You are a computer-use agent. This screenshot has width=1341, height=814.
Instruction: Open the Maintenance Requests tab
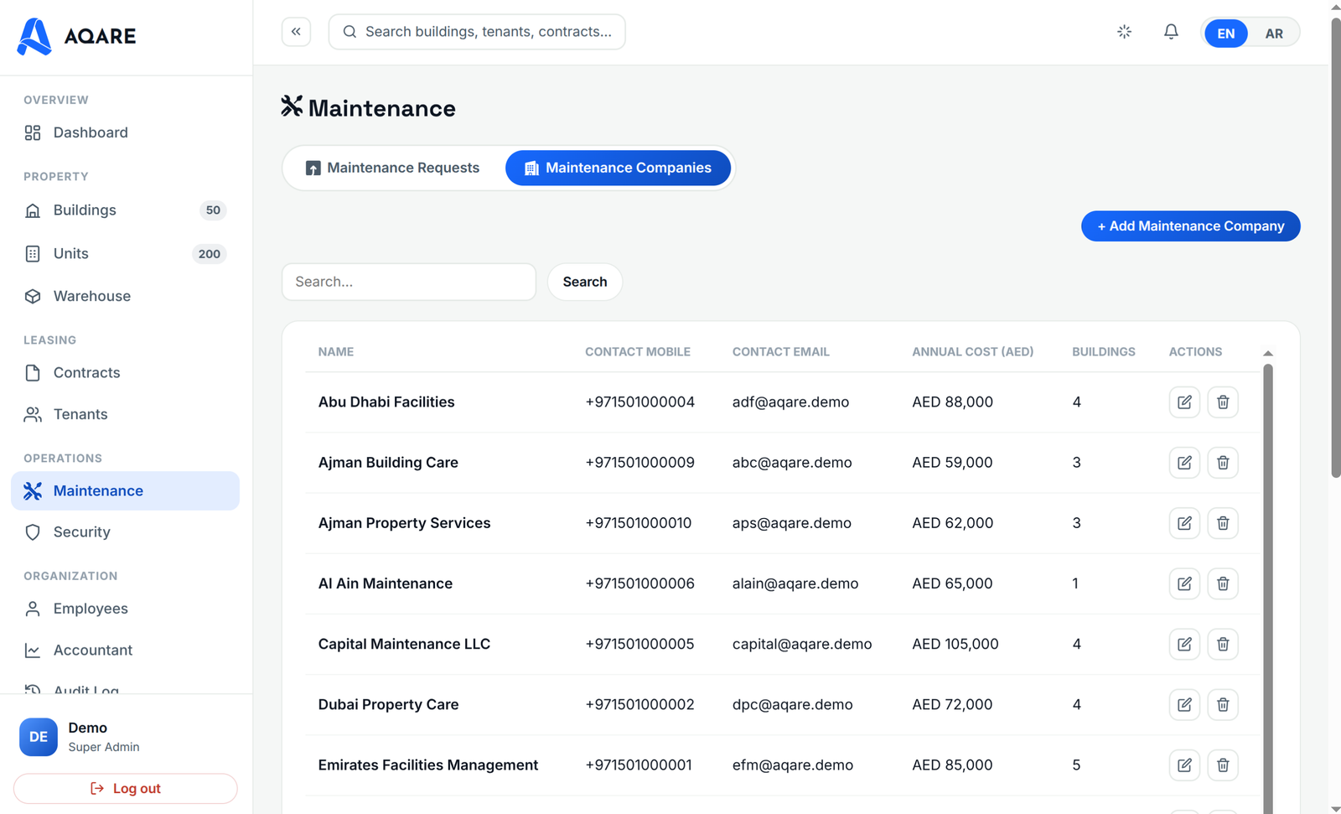click(393, 168)
